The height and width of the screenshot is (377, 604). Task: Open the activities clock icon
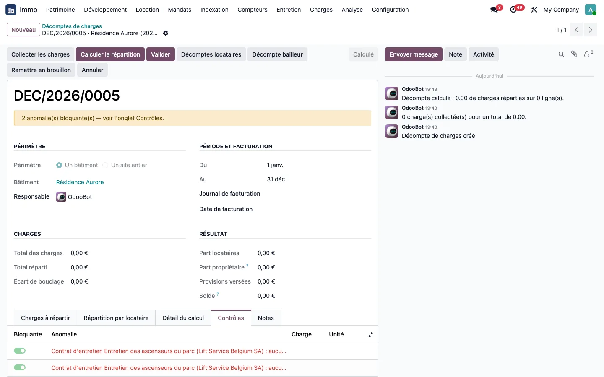pos(513,10)
